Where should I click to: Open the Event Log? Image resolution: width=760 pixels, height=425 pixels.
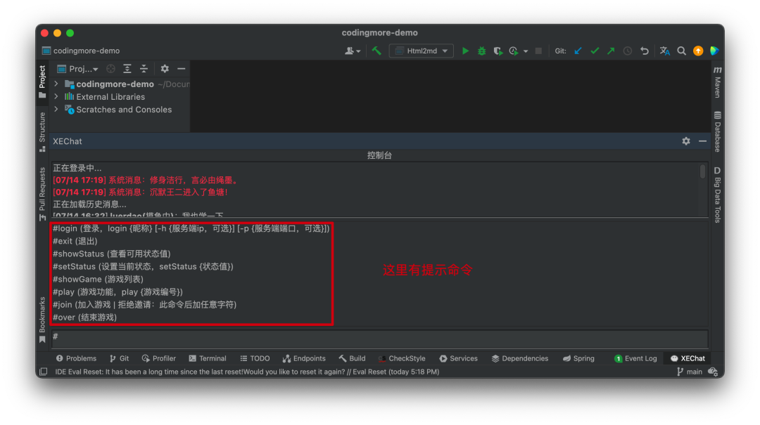coord(635,358)
